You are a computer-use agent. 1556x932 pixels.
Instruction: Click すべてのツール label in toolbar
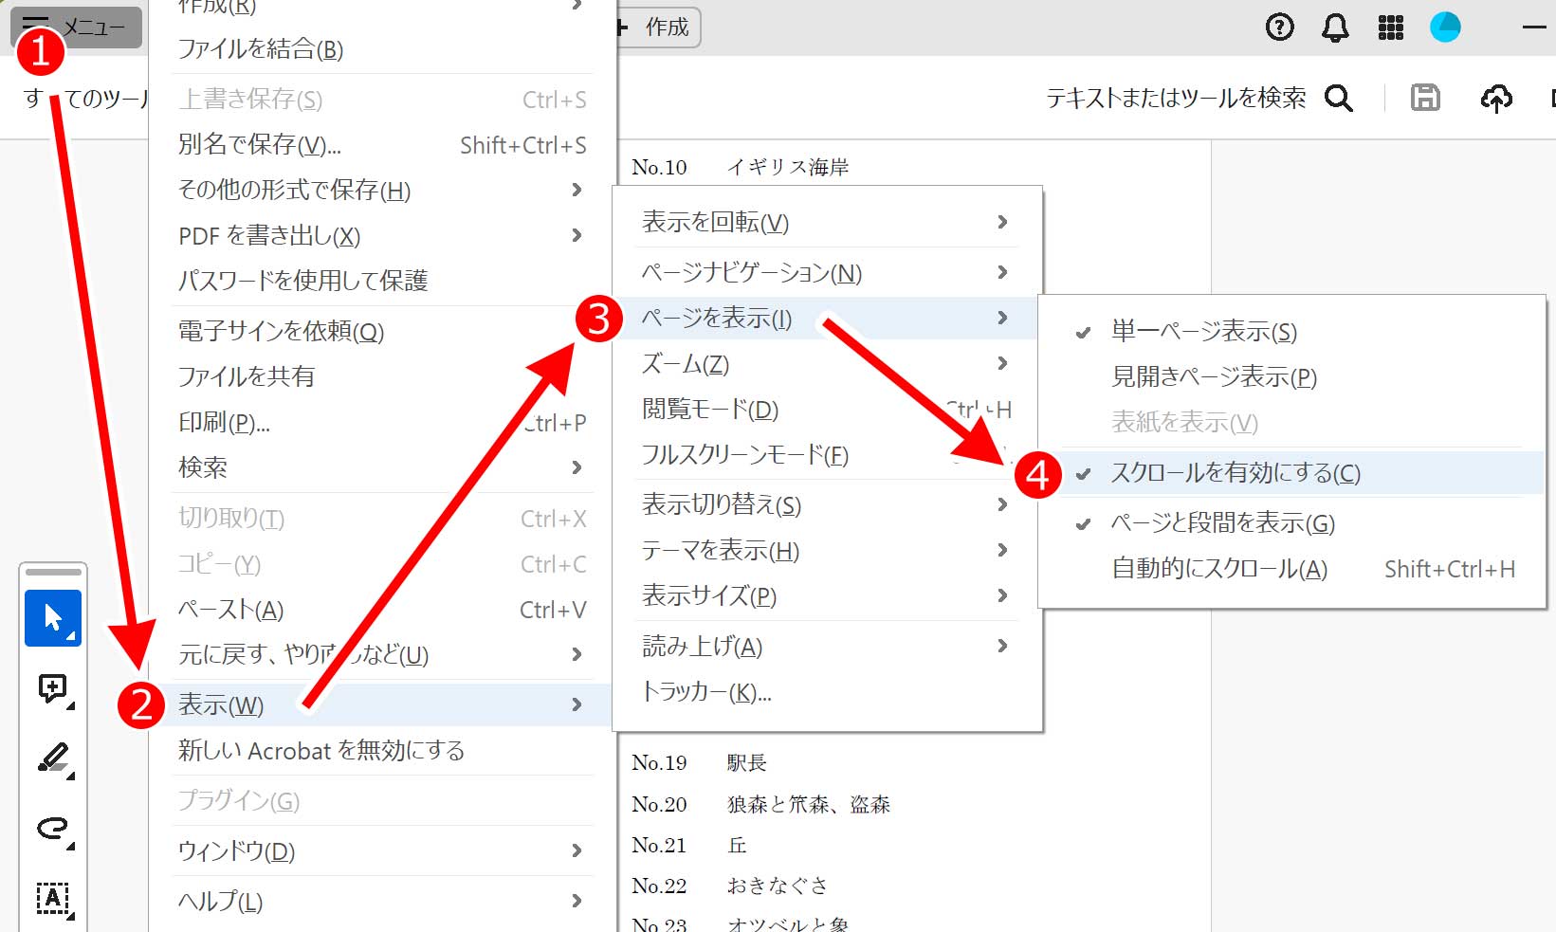85,98
